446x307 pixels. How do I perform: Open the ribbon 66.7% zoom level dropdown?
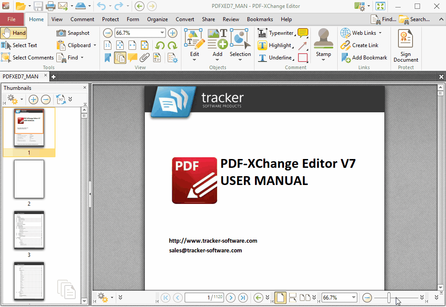coord(162,33)
